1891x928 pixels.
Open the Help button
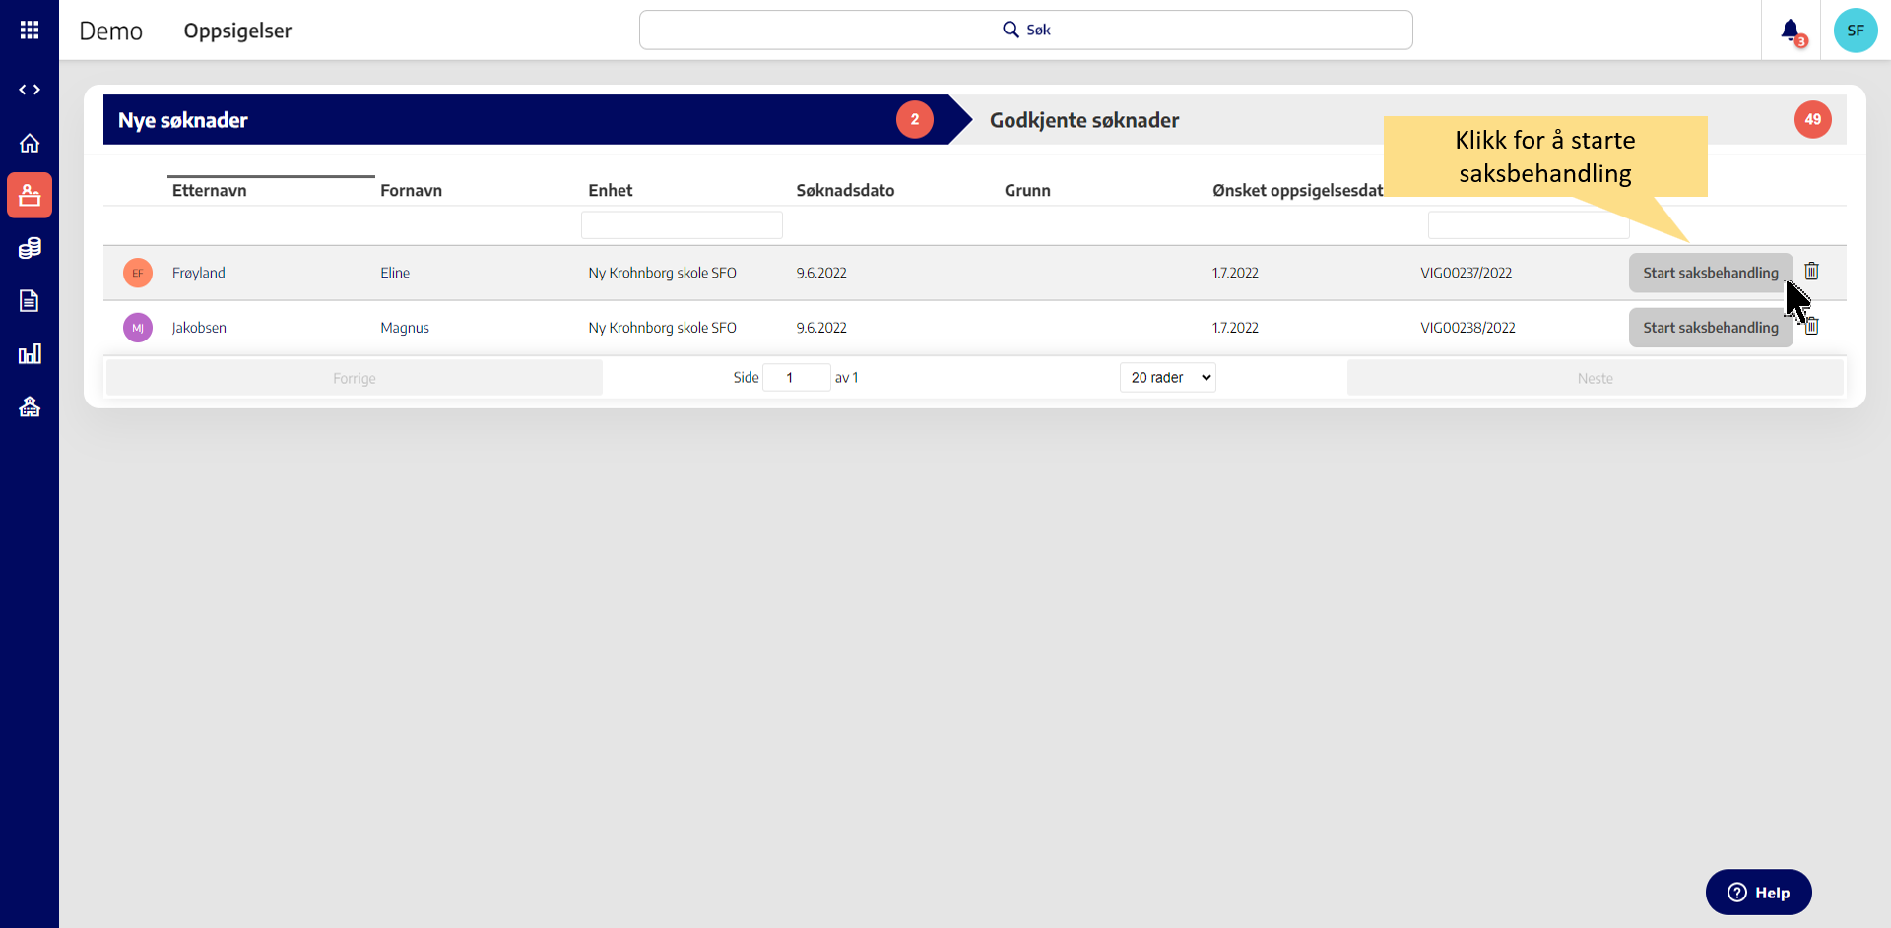1758,893
